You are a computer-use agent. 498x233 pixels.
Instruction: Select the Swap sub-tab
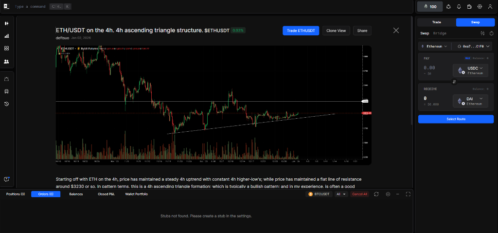(425, 33)
